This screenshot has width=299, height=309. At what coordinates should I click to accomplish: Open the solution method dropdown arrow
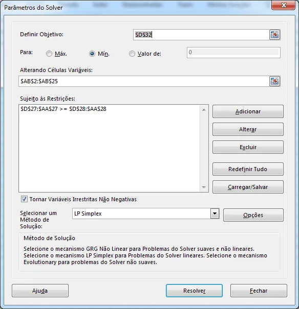click(215, 213)
